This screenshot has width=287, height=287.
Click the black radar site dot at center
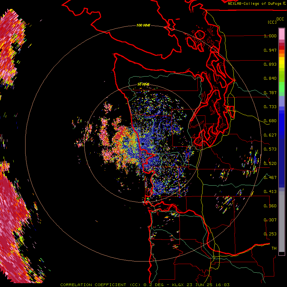pos(143,144)
